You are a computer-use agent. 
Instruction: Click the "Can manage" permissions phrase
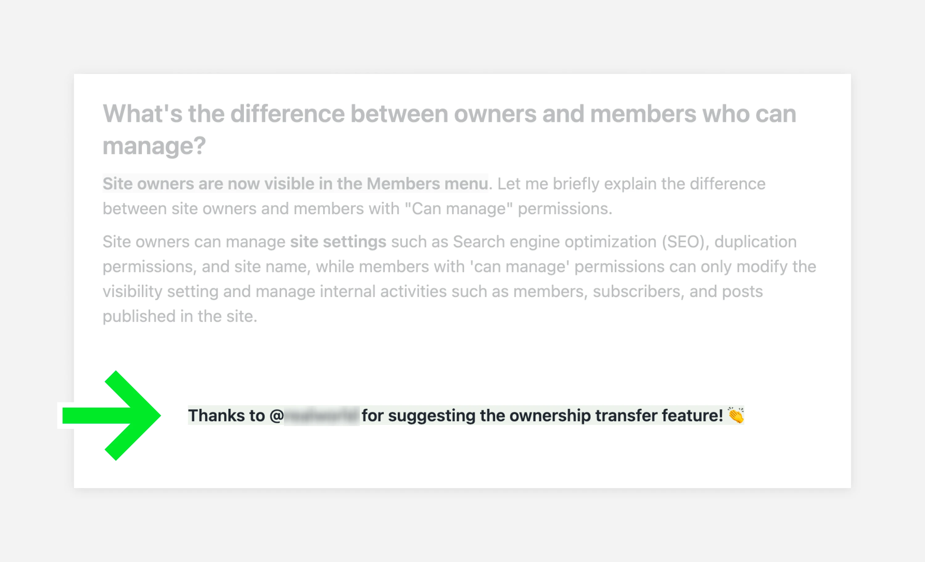coord(508,209)
